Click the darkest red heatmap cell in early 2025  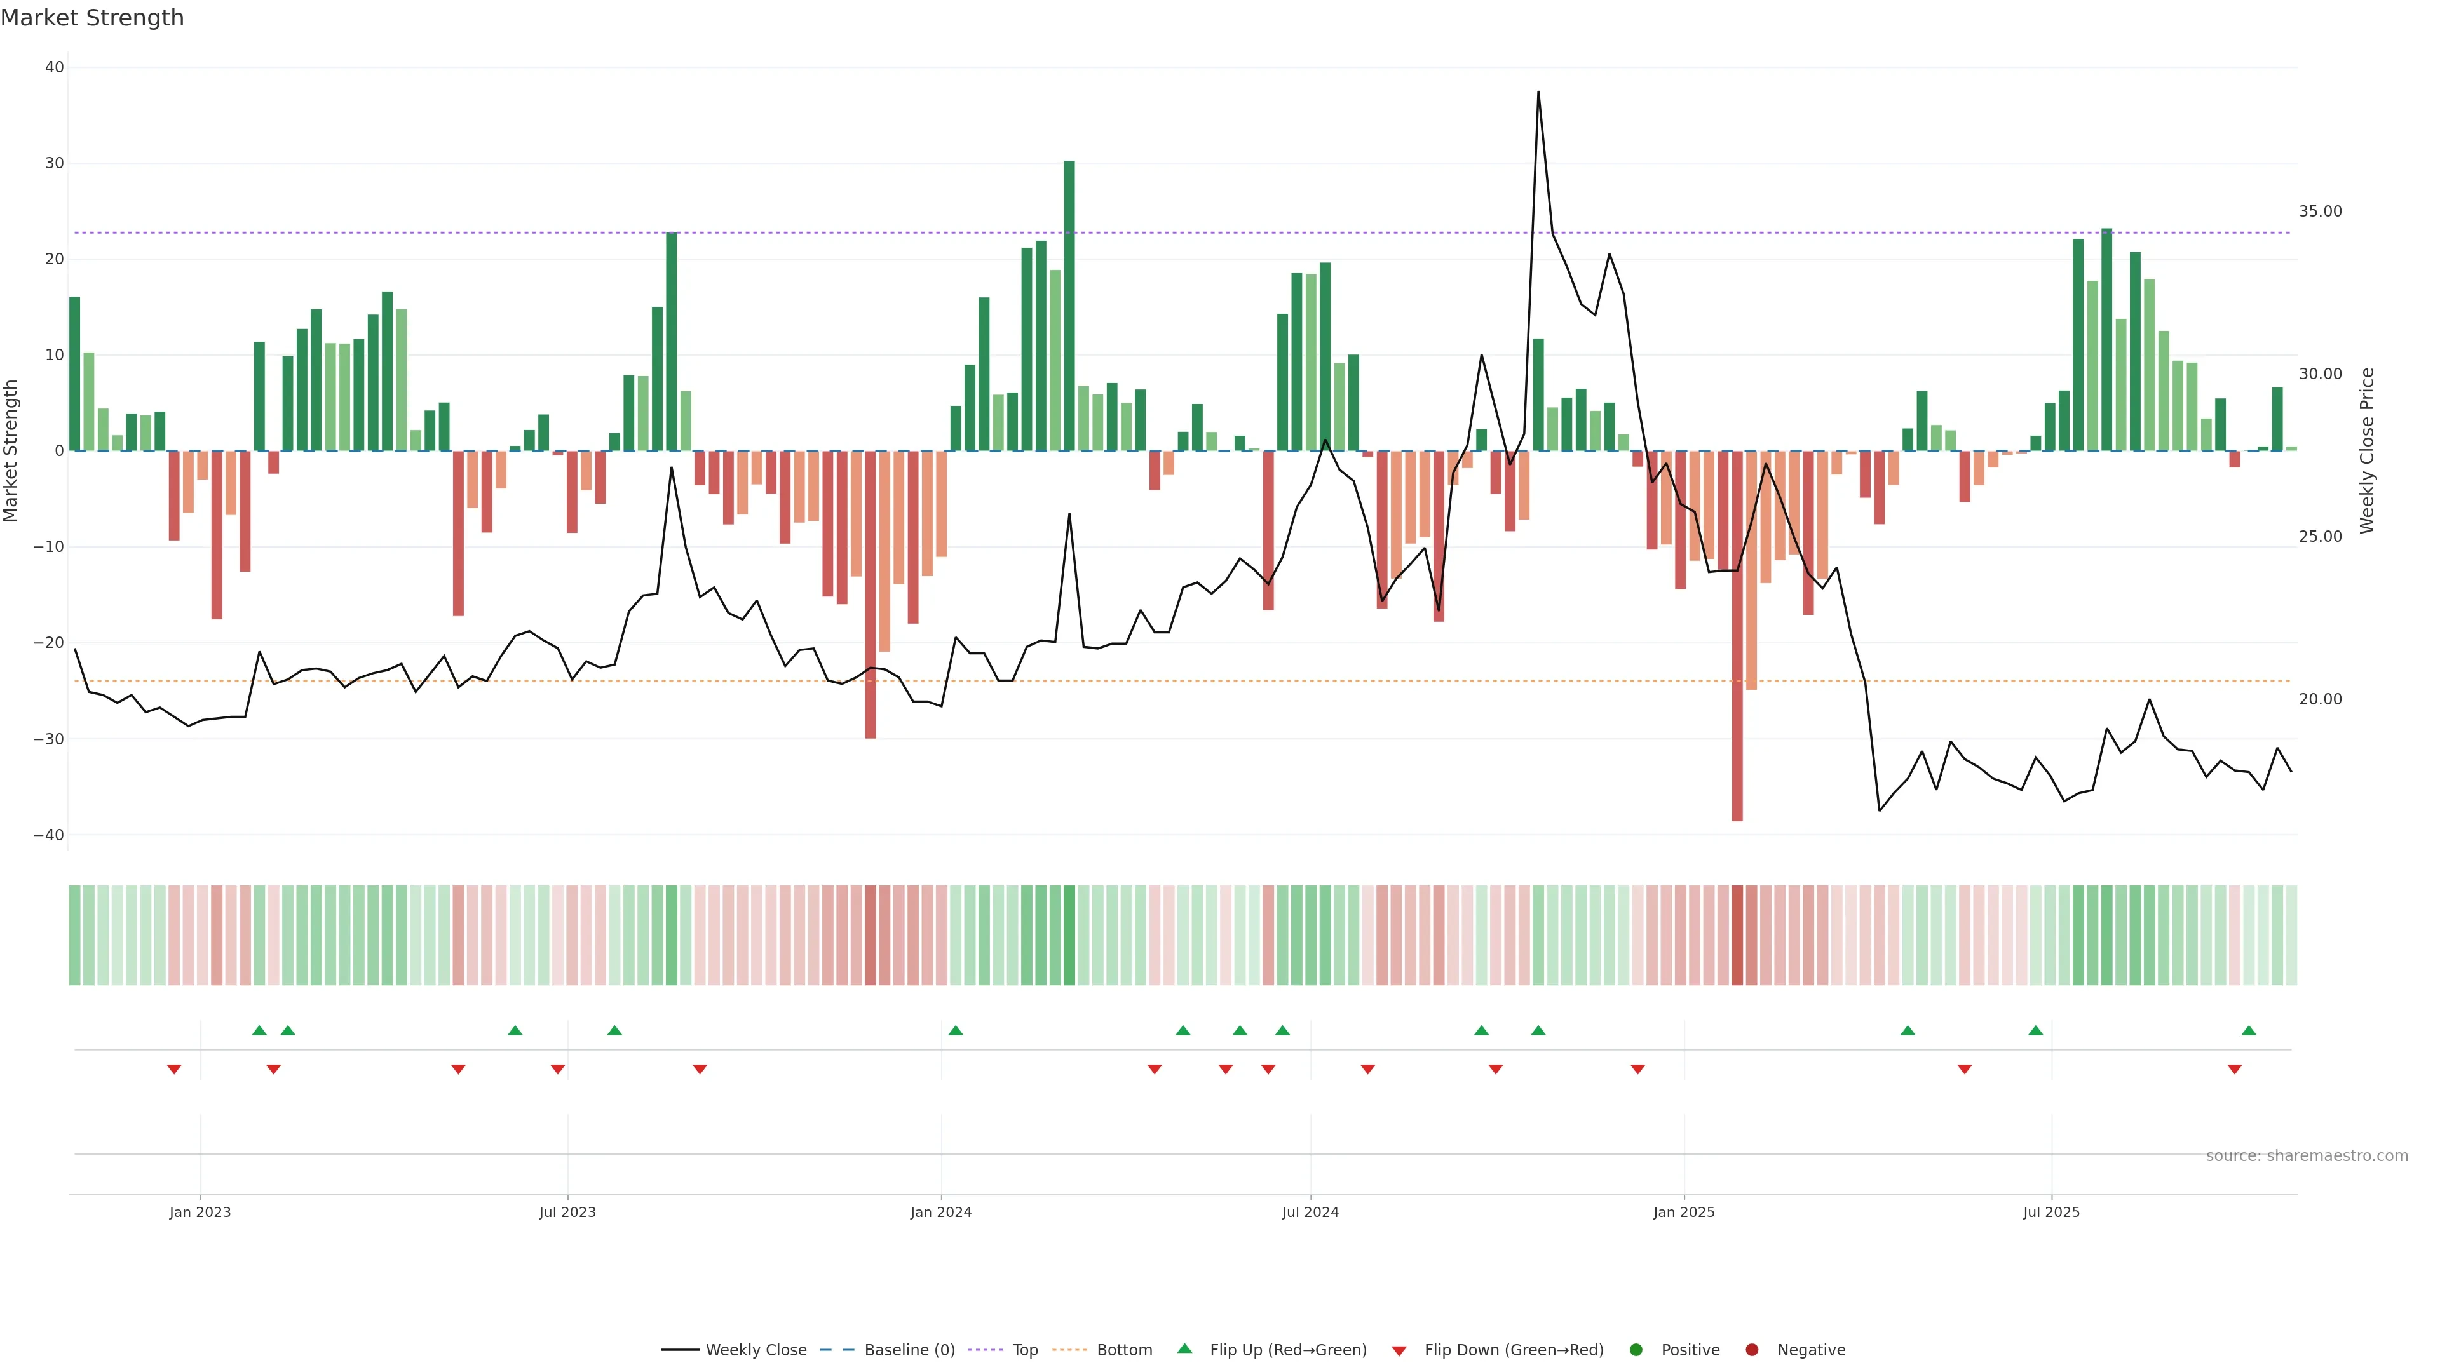point(1737,936)
